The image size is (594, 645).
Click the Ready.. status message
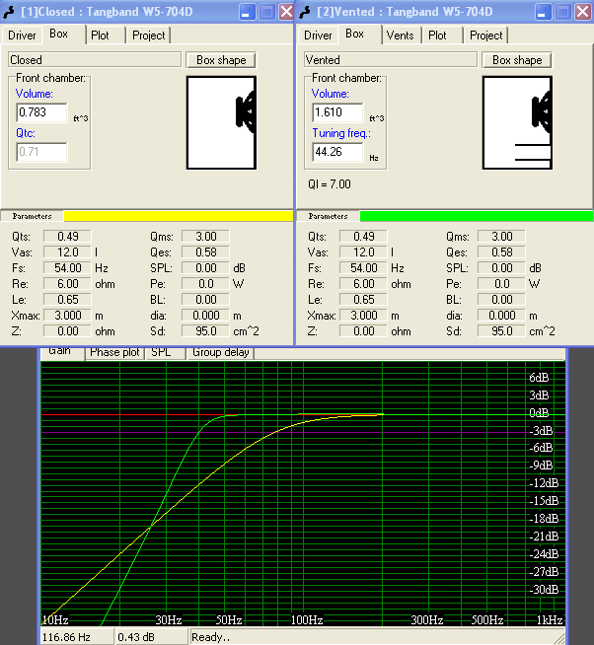(x=211, y=637)
